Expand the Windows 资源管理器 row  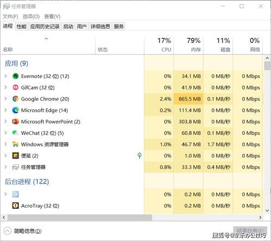coord(5,144)
